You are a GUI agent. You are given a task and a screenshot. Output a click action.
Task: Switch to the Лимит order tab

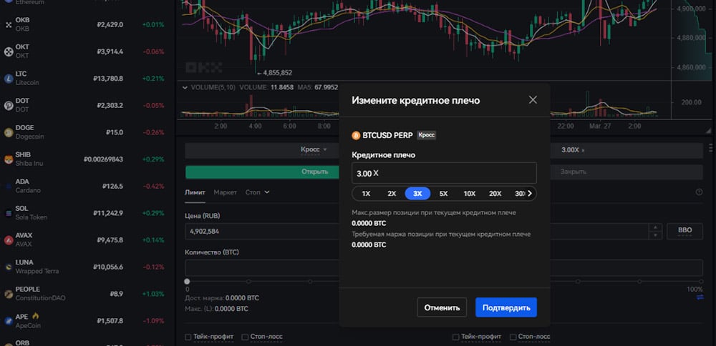(x=195, y=192)
